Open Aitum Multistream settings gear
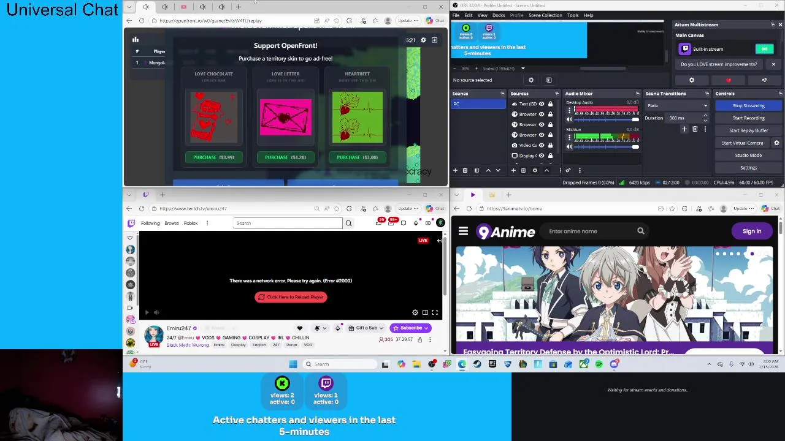 pyautogui.click(x=692, y=80)
